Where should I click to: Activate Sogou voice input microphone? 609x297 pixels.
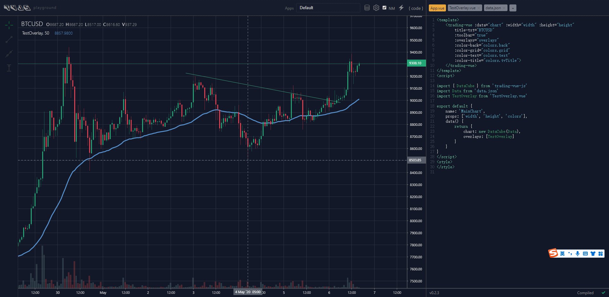578,254
